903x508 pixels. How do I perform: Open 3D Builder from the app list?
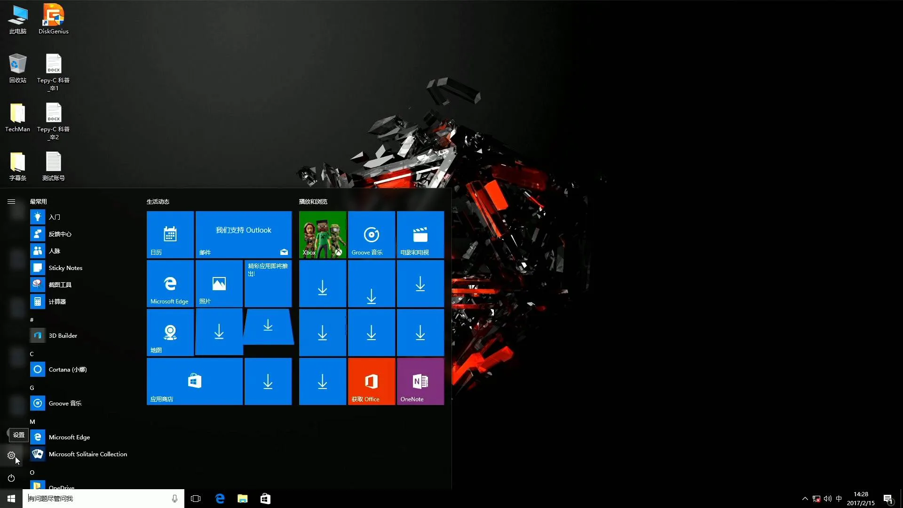pyautogui.click(x=63, y=336)
